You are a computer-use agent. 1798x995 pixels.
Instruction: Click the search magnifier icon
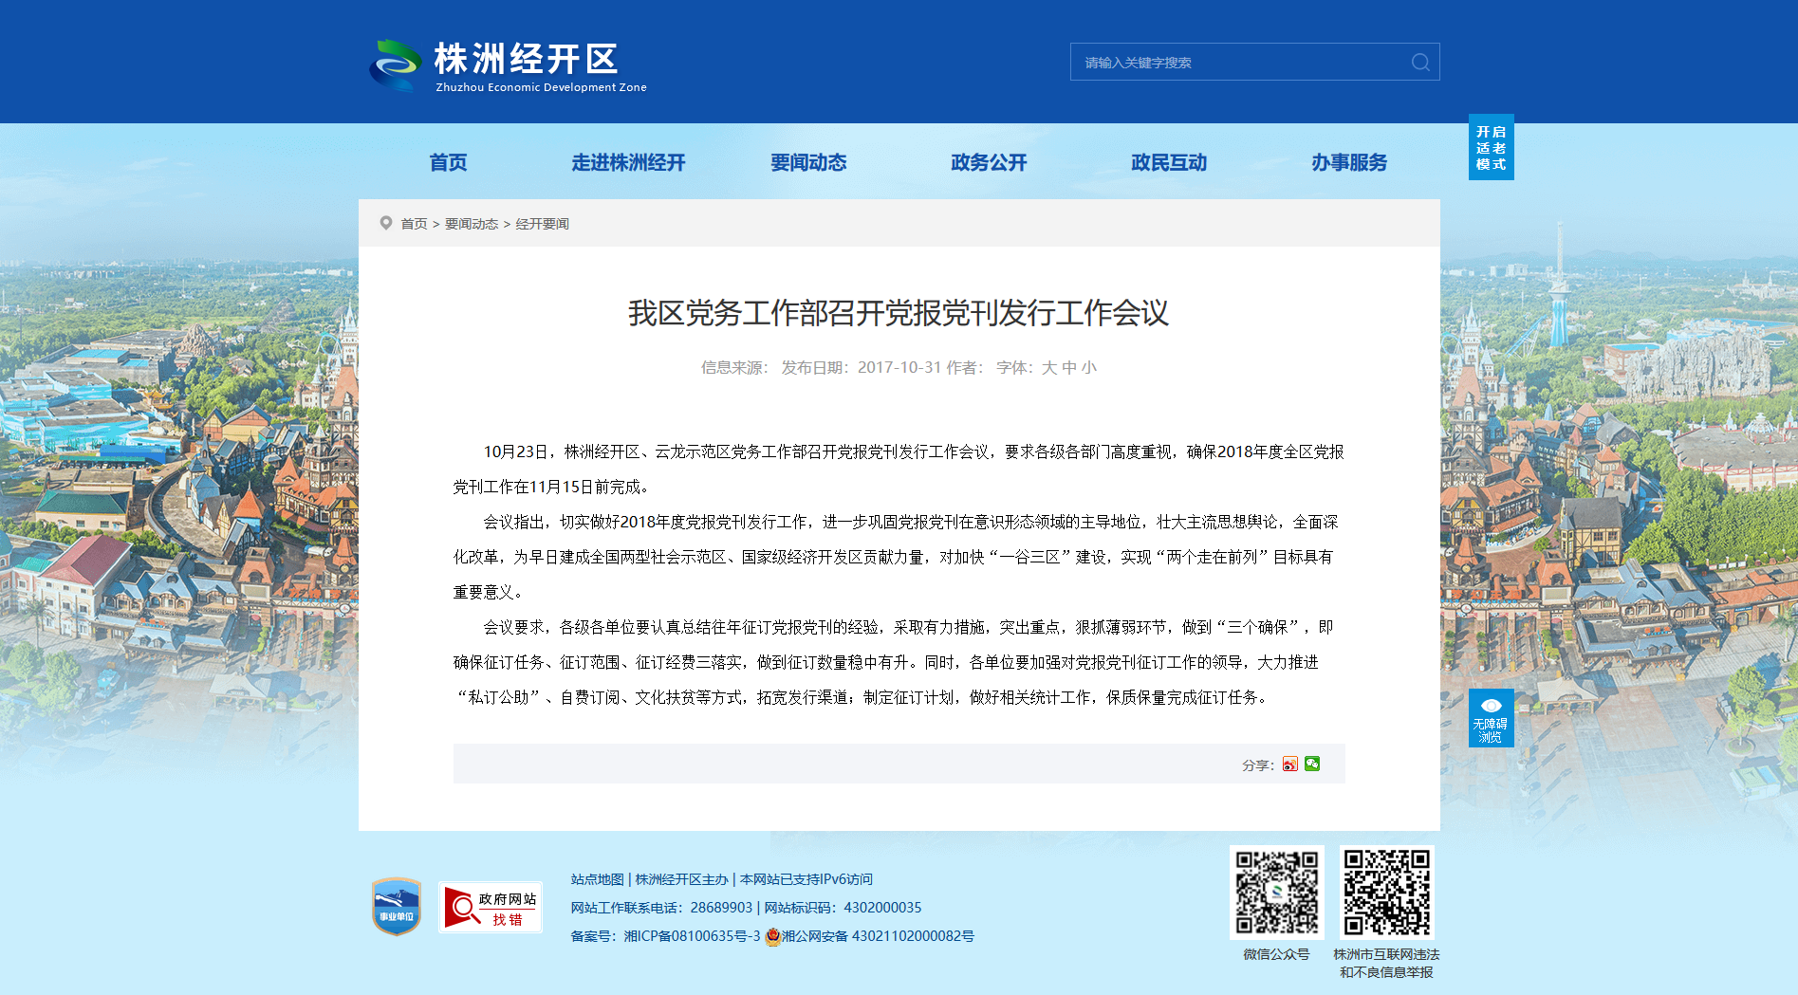pos(1420,62)
